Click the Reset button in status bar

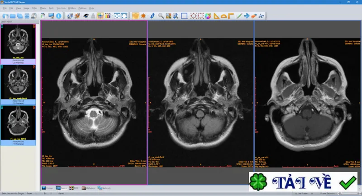(61, 193)
